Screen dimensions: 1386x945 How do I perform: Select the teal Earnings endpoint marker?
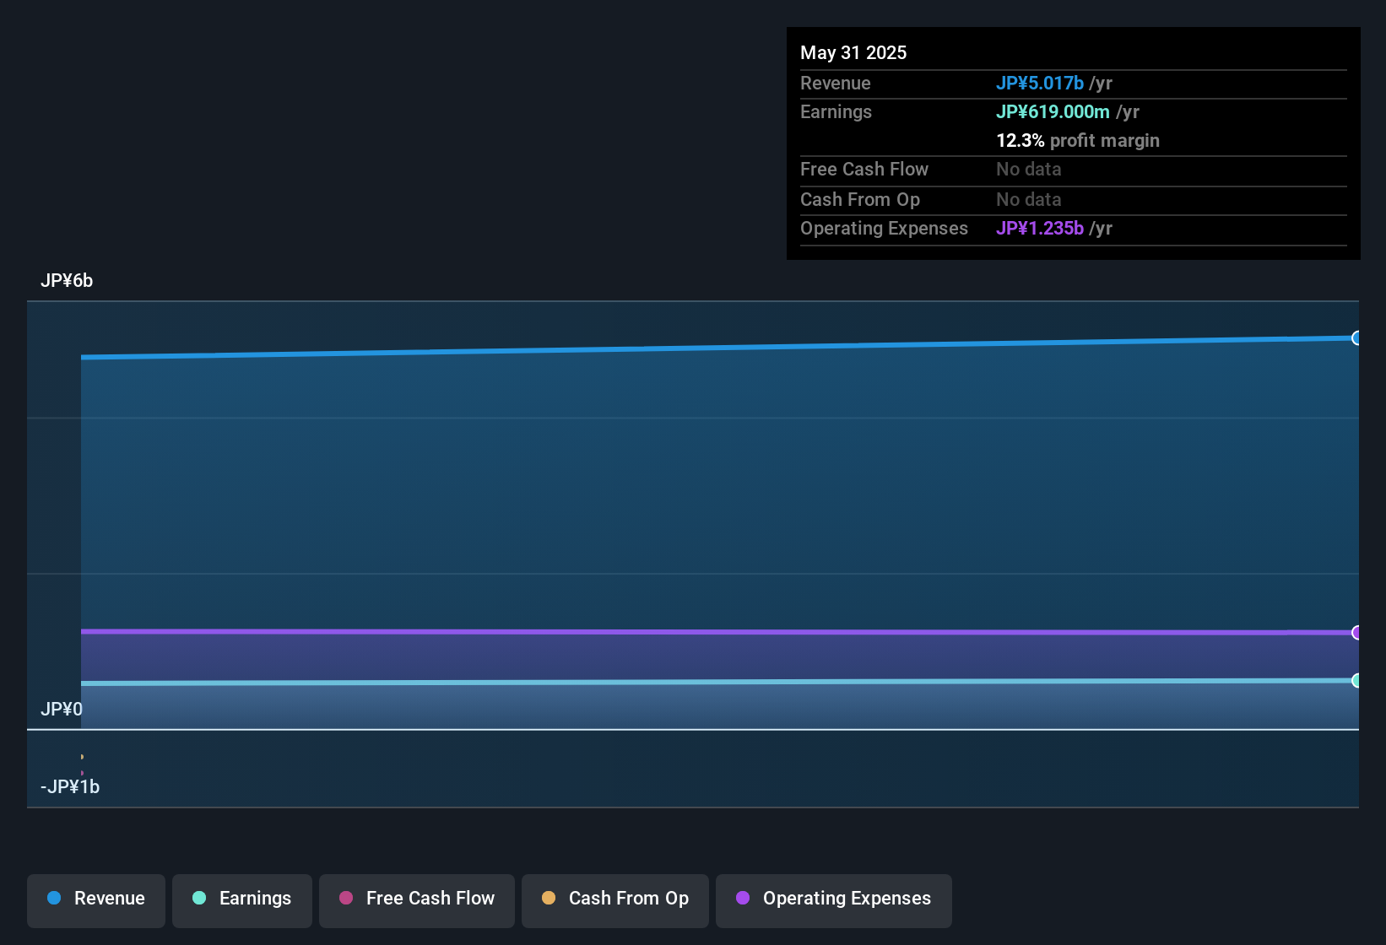1356,681
